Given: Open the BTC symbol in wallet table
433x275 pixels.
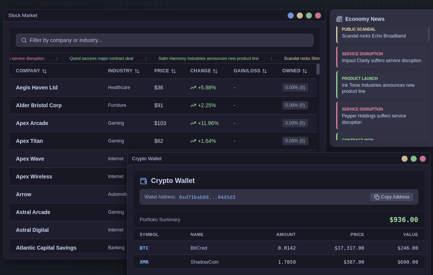Looking at the screenshot, I should coord(144,248).
